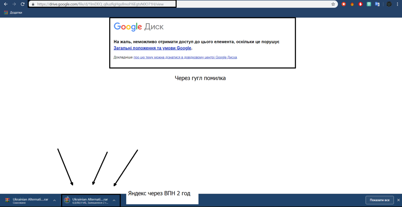
Task: Click the drive.google.com address bar
Action: pyautogui.click(x=183, y=4)
